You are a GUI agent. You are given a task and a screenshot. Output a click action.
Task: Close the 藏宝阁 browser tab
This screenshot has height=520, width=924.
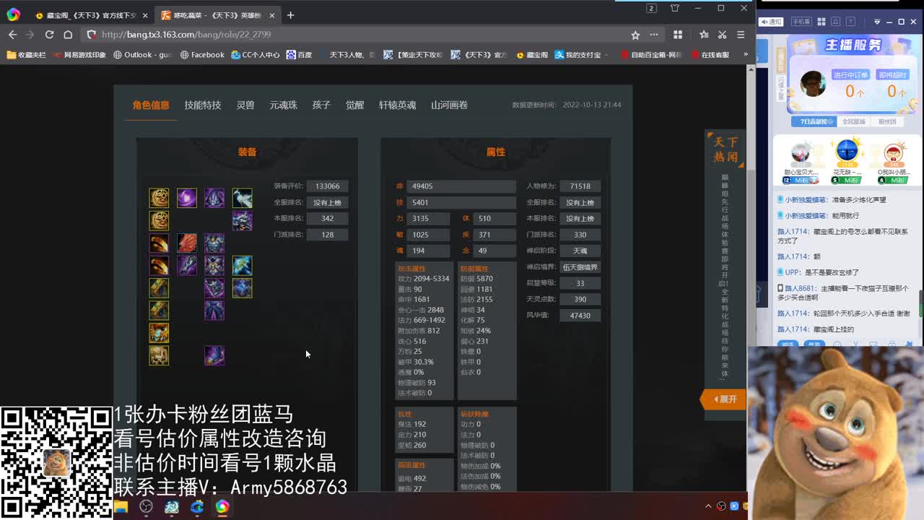(x=145, y=15)
